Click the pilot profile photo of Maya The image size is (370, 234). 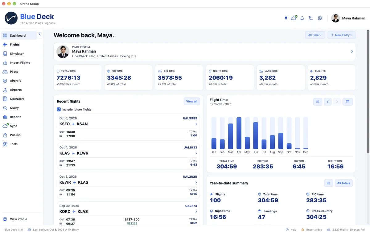[63, 52]
